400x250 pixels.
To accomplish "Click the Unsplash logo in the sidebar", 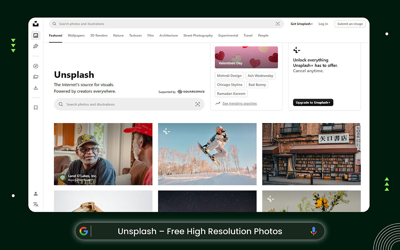I will pos(36,23).
